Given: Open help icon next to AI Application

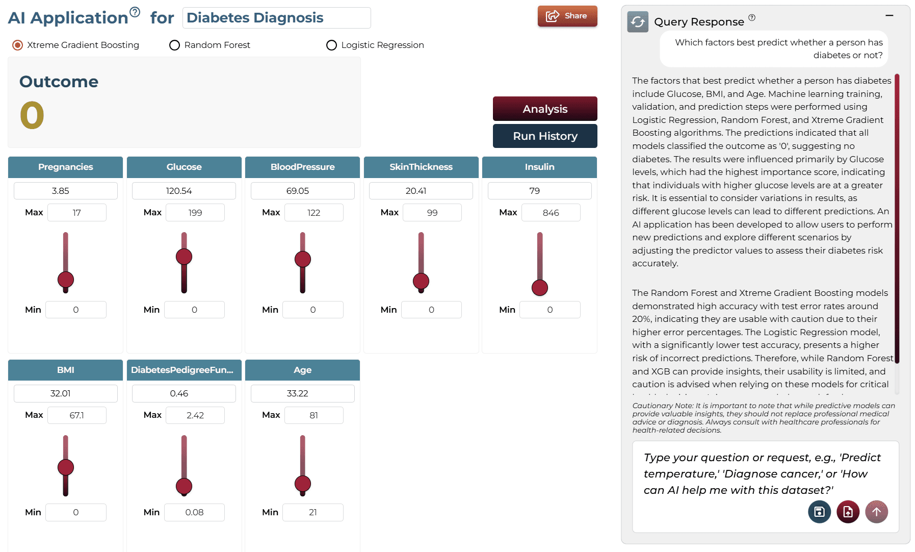Looking at the screenshot, I should click(135, 12).
